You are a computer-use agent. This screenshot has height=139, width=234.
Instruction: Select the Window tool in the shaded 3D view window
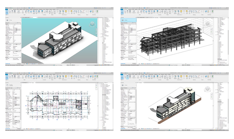(15, 12)
